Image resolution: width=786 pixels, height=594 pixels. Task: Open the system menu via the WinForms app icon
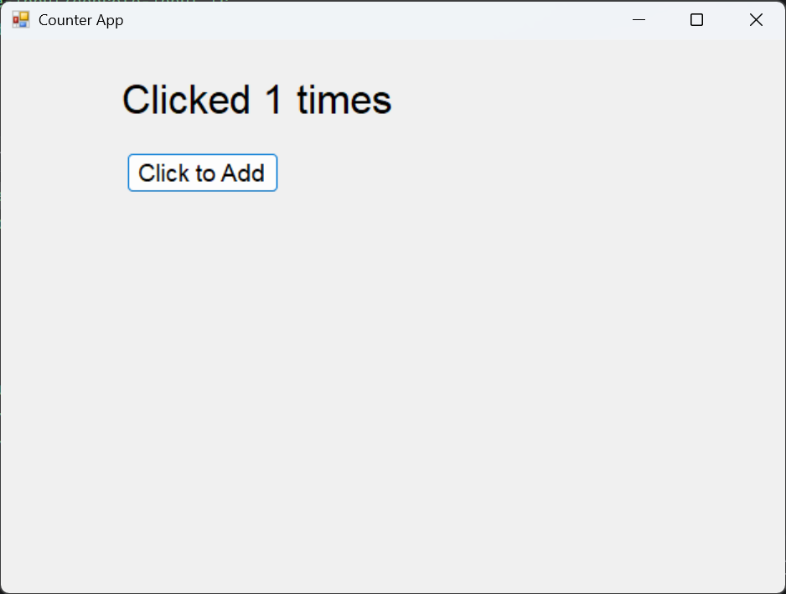(20, 18)
